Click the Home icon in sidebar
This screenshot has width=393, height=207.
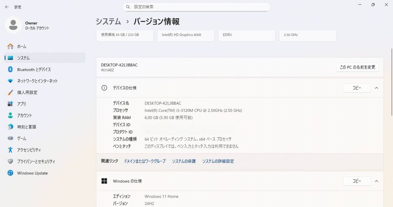pos(10,47)
